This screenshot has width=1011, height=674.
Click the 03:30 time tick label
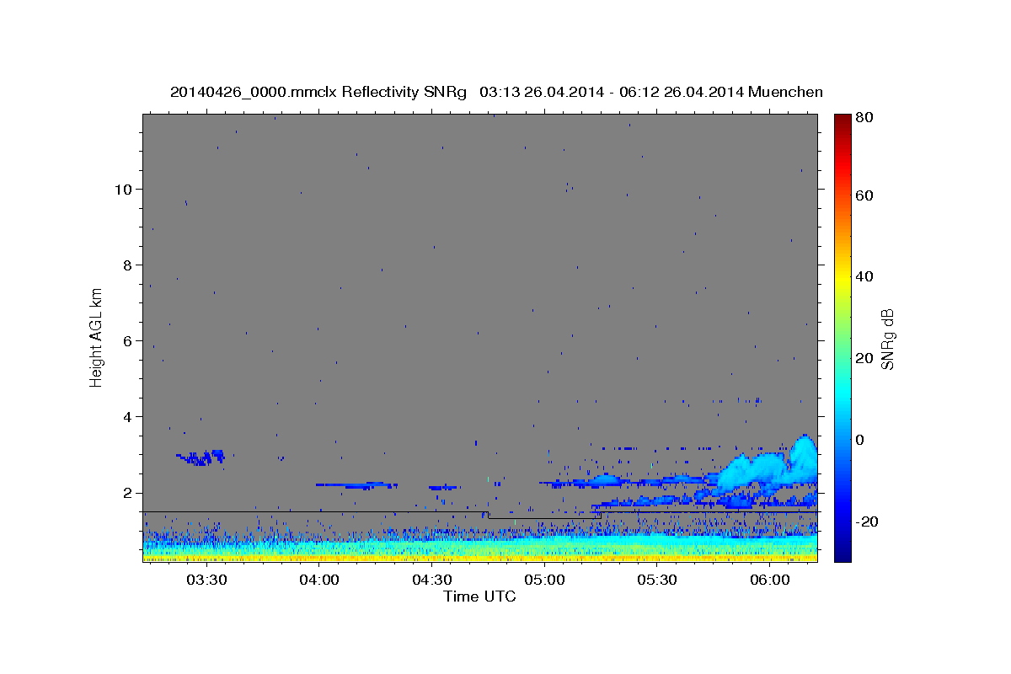206,580
